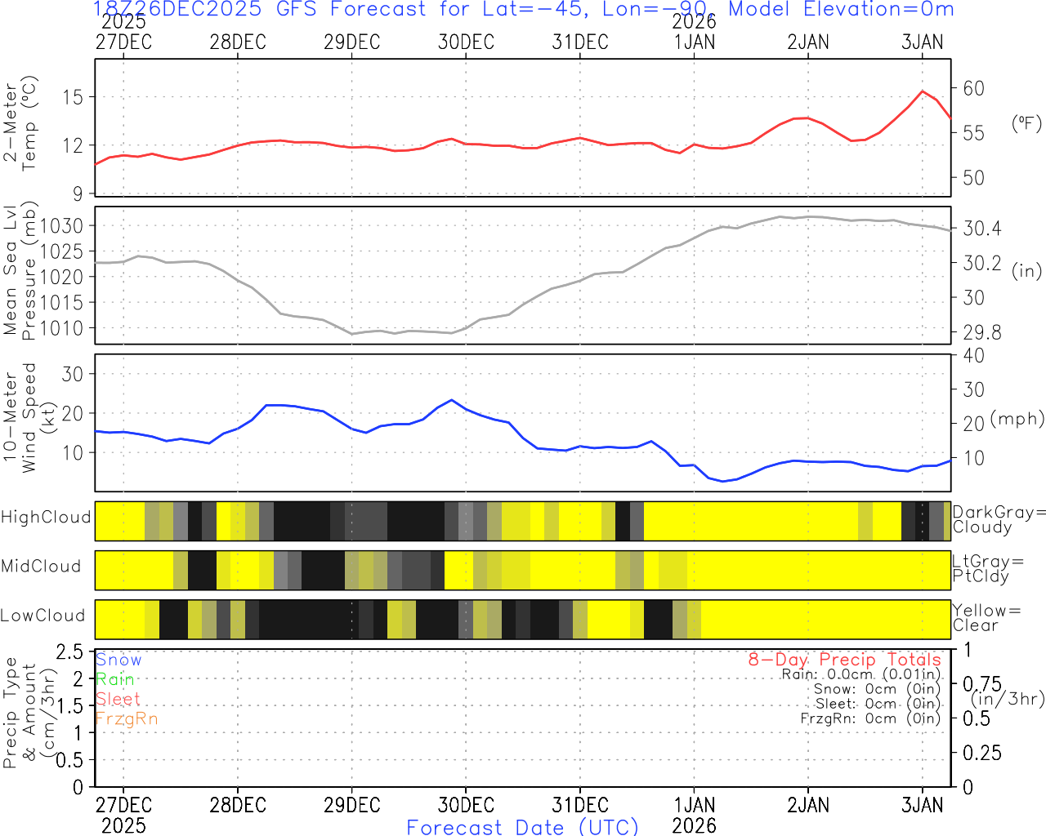
Task: Click the blue Snow legend label
Action: click(x=118, y=660)
